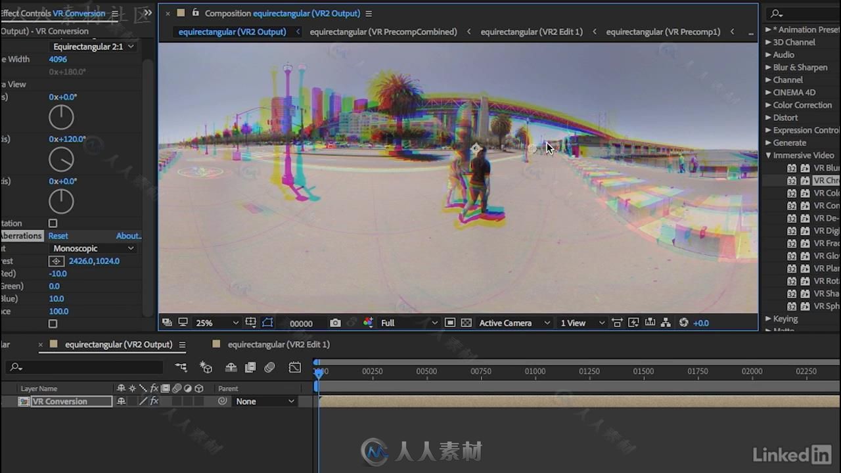This screenshot has height=473, width=841.
Task: Click the Point of Interest crosshair button
Action: [x=57, y=261]
